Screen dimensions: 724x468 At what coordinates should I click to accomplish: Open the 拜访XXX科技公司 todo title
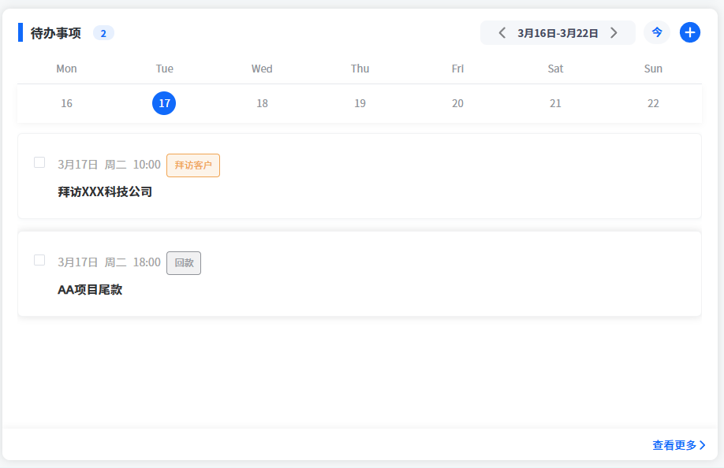pos(105,191)
